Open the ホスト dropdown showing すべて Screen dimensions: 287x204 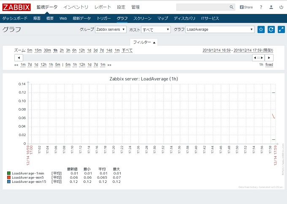point(156,30)
